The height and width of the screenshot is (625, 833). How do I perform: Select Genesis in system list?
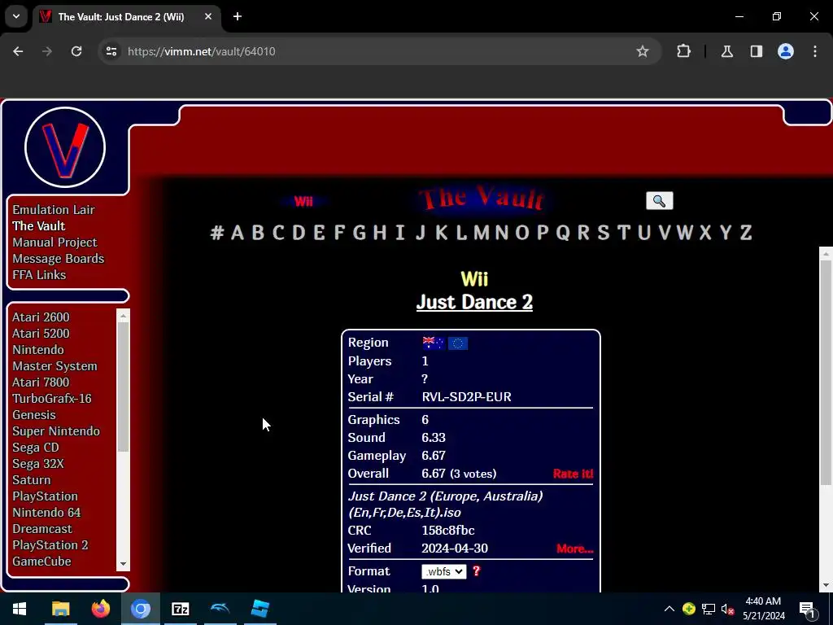tap(34, 414)
